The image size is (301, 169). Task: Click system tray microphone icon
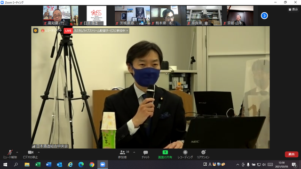(x=248, y=165)
